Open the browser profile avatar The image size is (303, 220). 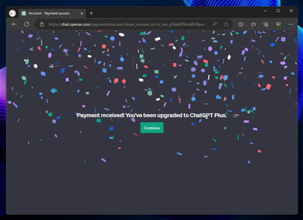[12, 13]
